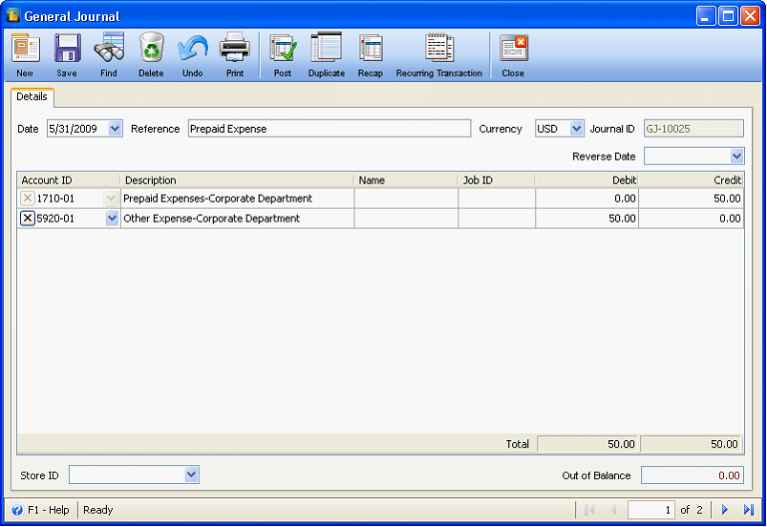Click the Job ID cell in the 5920-01 row
The height and width of the screenshot is (527, 767).
coord(497,218)
